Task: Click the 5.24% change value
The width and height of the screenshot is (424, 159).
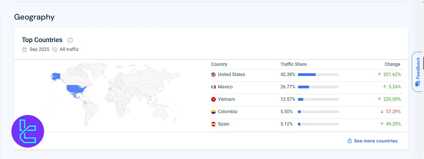Action: pos(395,87)
